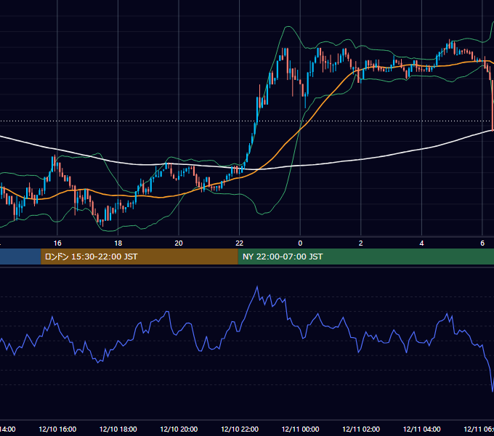Click the "18" hour label on the price chart axis
The image size is (494, 436).
click(118, 243)
